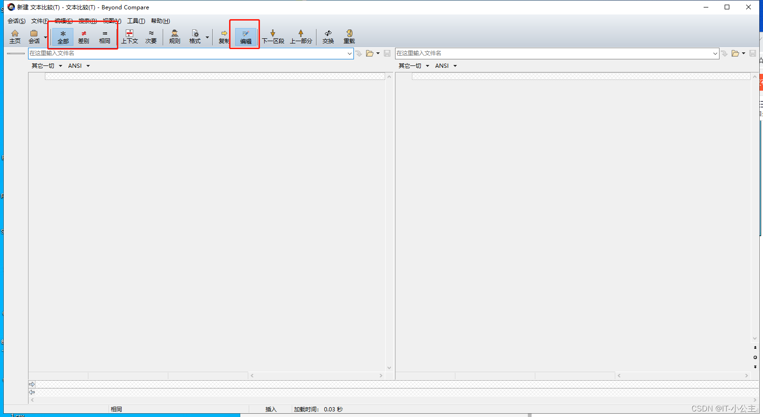Click right pane load-file arrow icon
The image size is (763, 417).
[725, 53]
